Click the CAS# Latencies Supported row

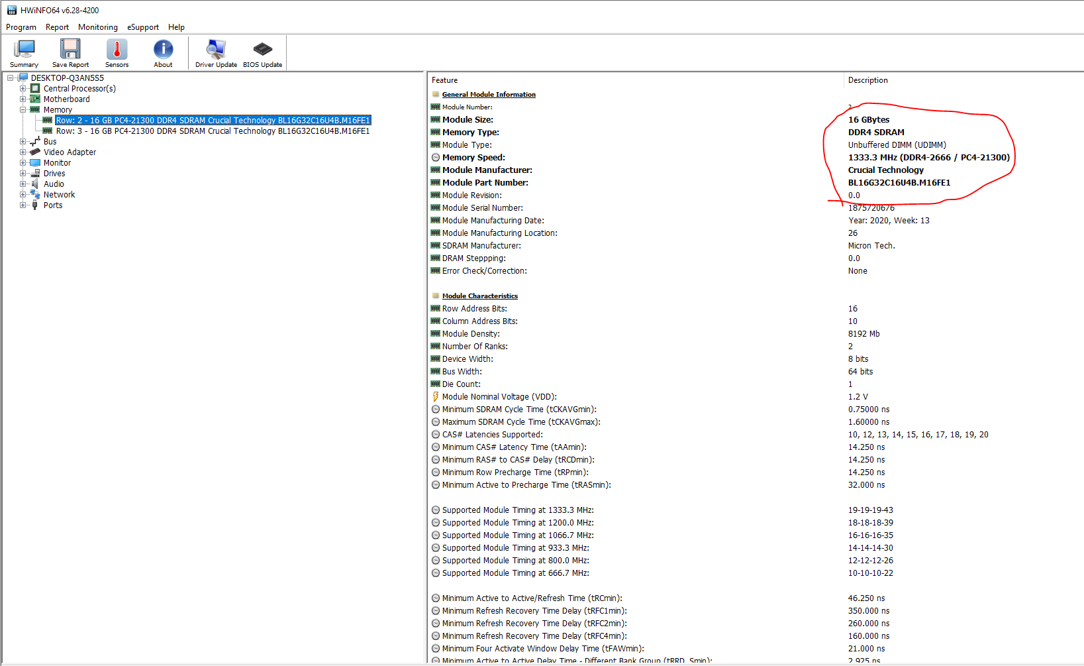click(x=756, y=434)
